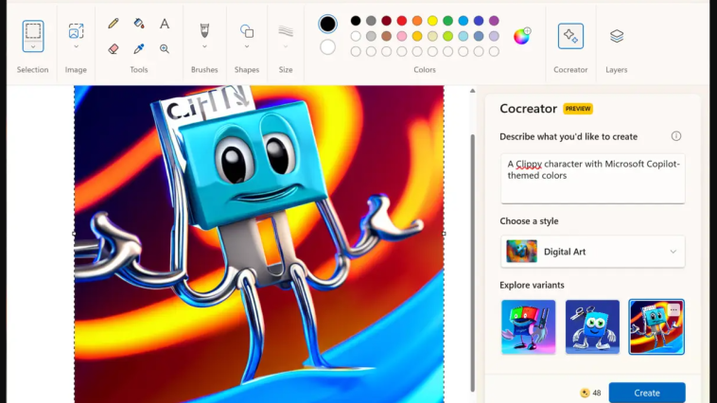
Task: Select the Eraser tool
Action: (x=114, y=48)
